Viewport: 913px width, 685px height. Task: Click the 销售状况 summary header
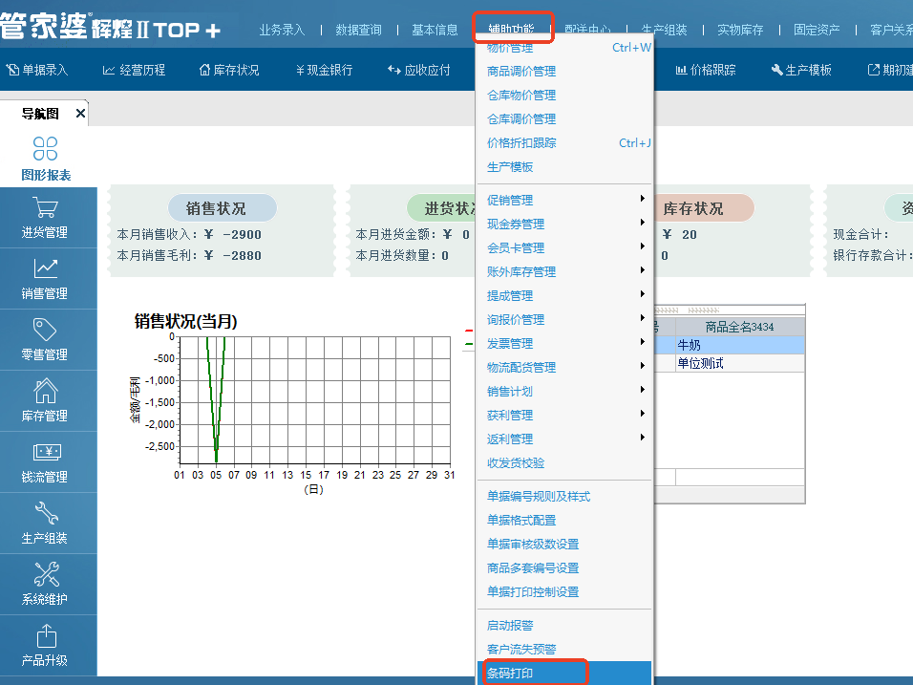[216, 208]
